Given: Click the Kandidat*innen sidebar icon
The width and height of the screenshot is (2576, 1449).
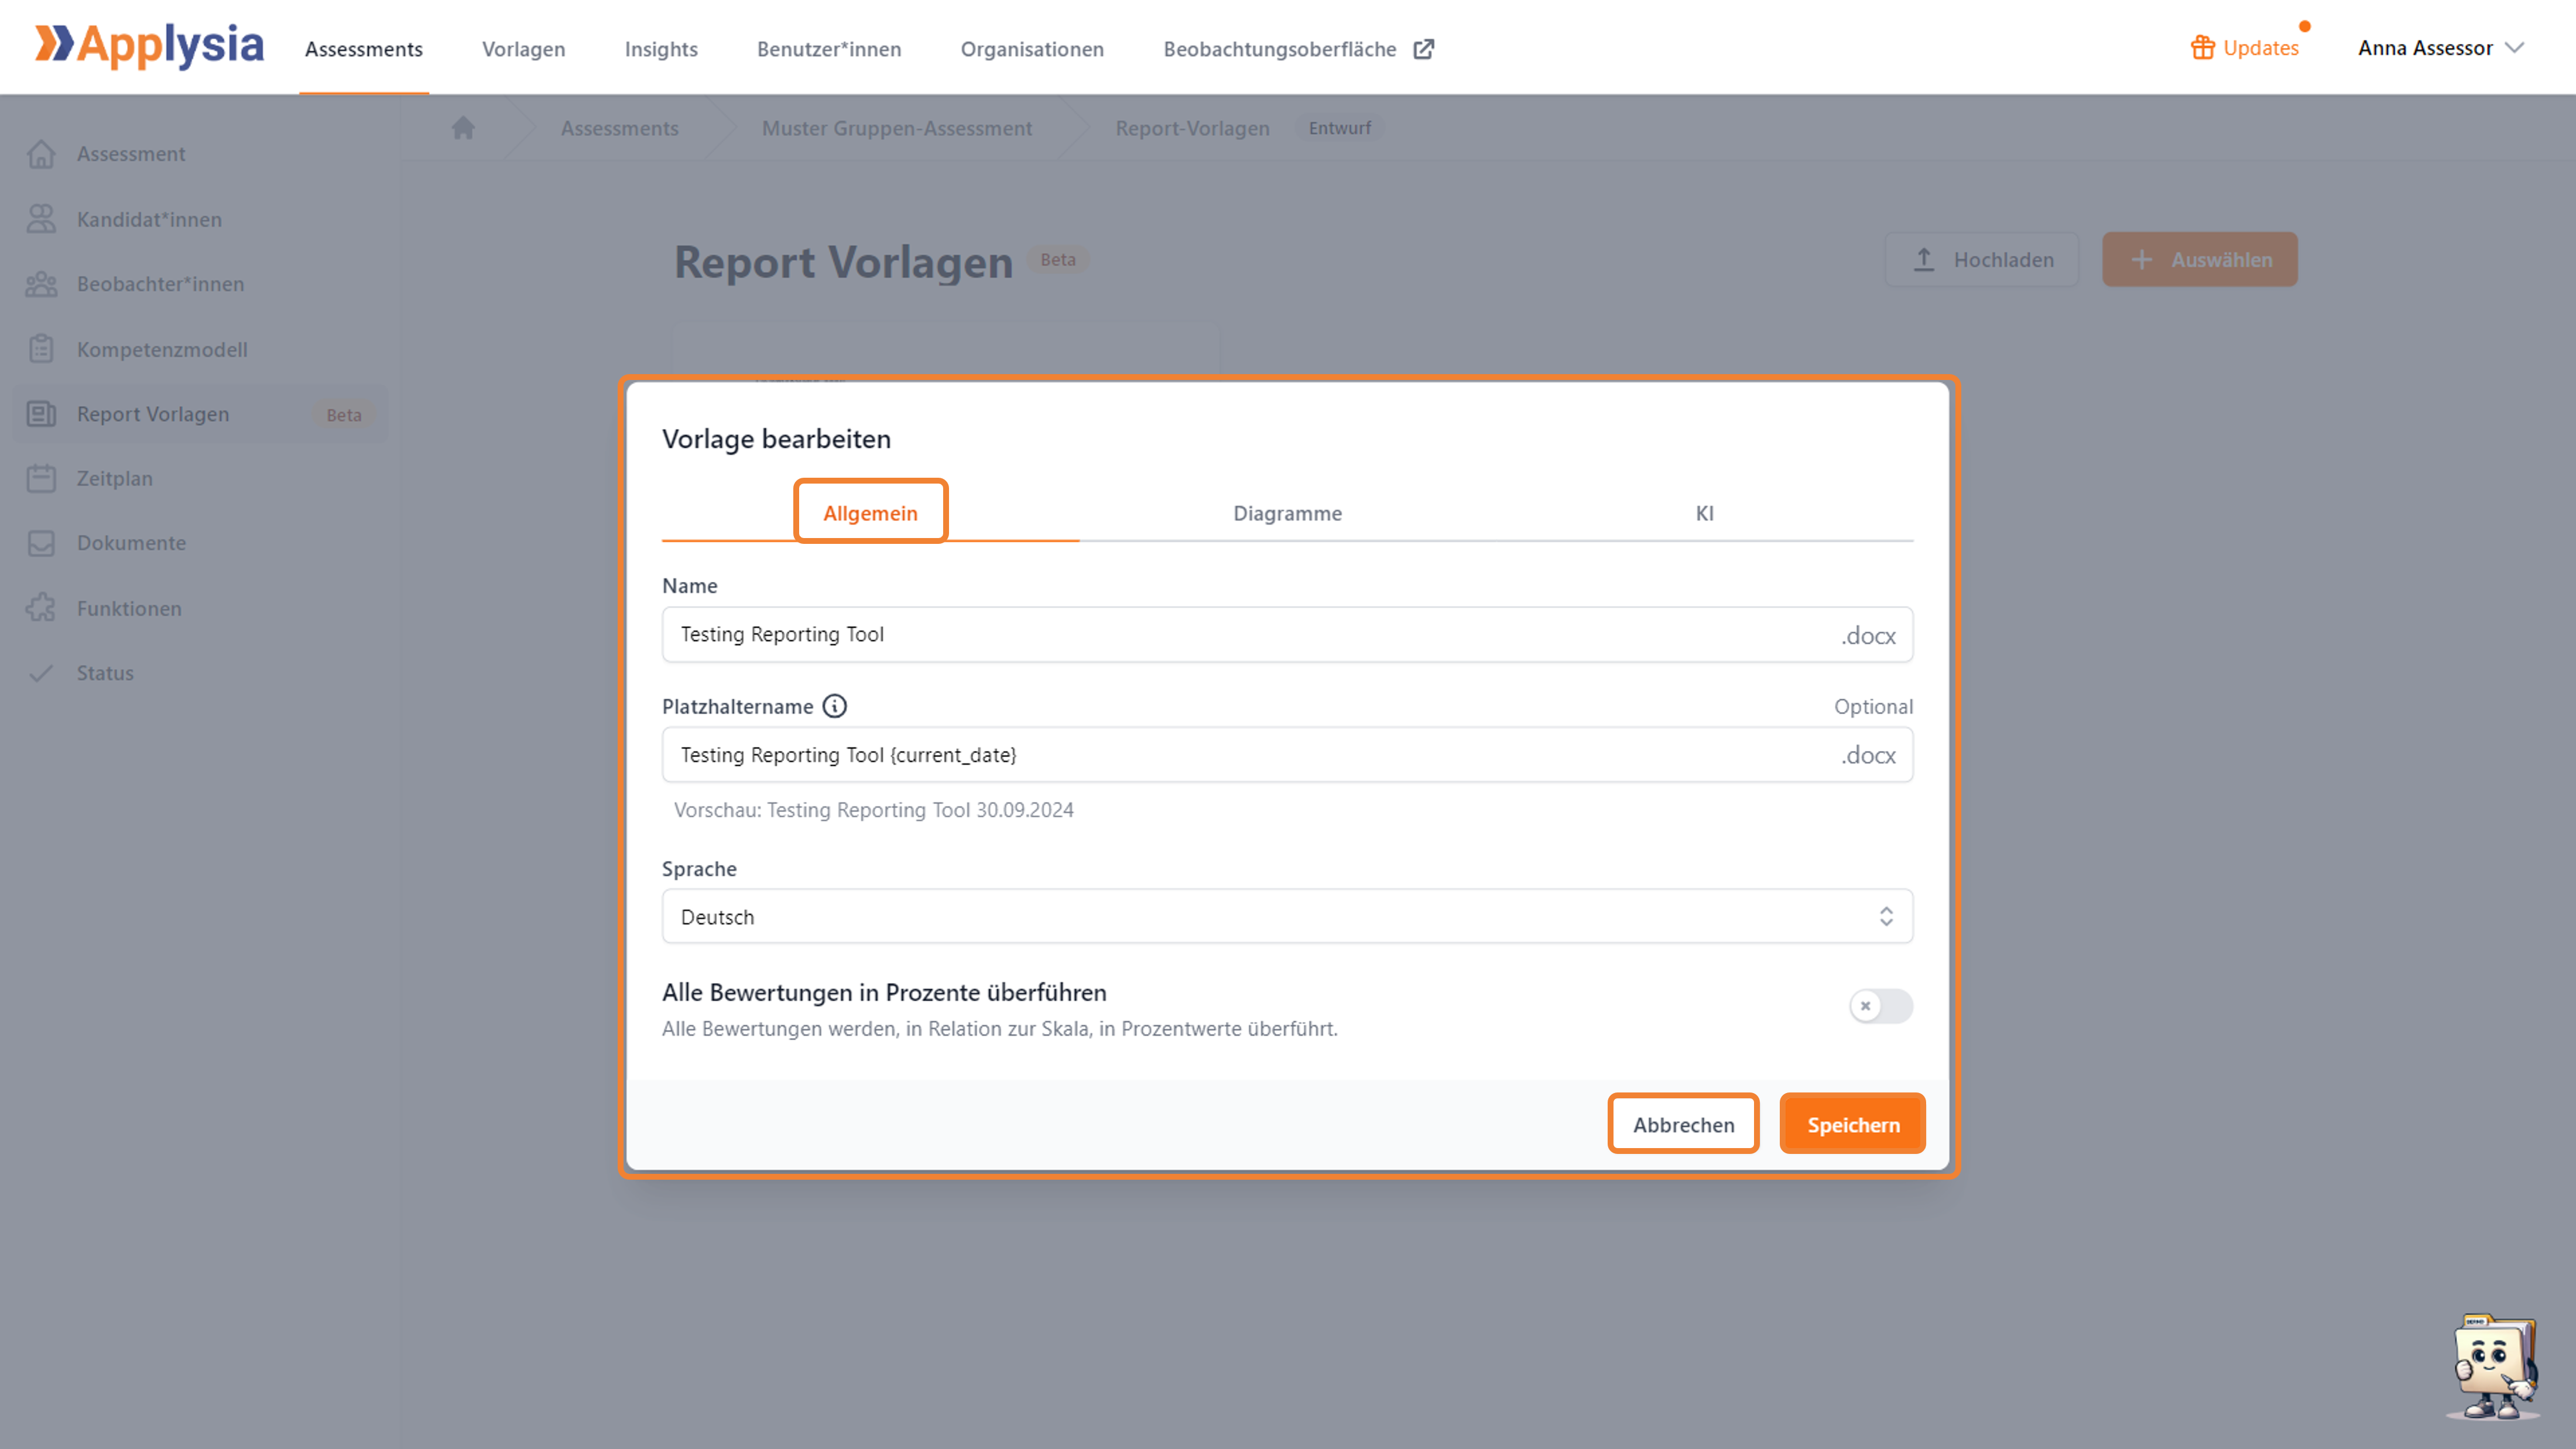Looking at the screenshot, I should tap(41, 219).
